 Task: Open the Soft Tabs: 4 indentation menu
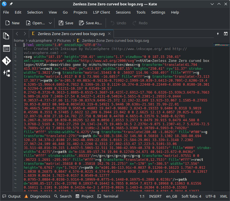pos(191,196)
